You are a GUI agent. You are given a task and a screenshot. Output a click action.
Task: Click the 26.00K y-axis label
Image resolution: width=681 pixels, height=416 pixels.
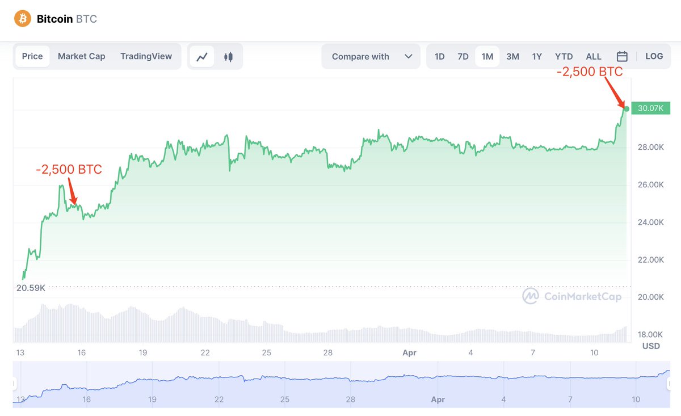tap(651, 184)
